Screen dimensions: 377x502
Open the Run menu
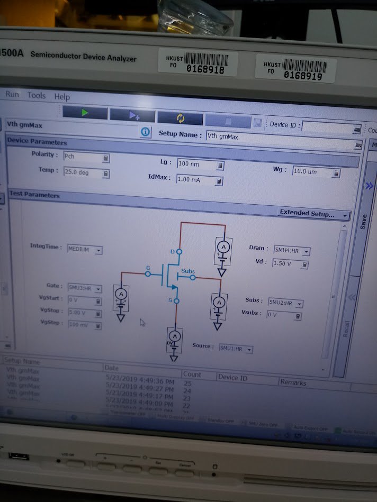click(x=12, y=94)
